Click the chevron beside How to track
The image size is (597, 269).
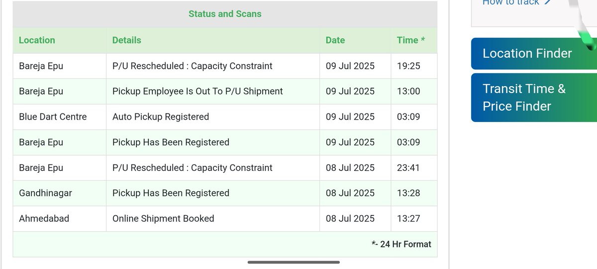tap(547, 2)
